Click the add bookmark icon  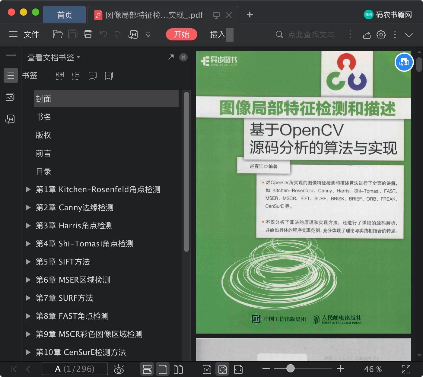tap(93, 76)
